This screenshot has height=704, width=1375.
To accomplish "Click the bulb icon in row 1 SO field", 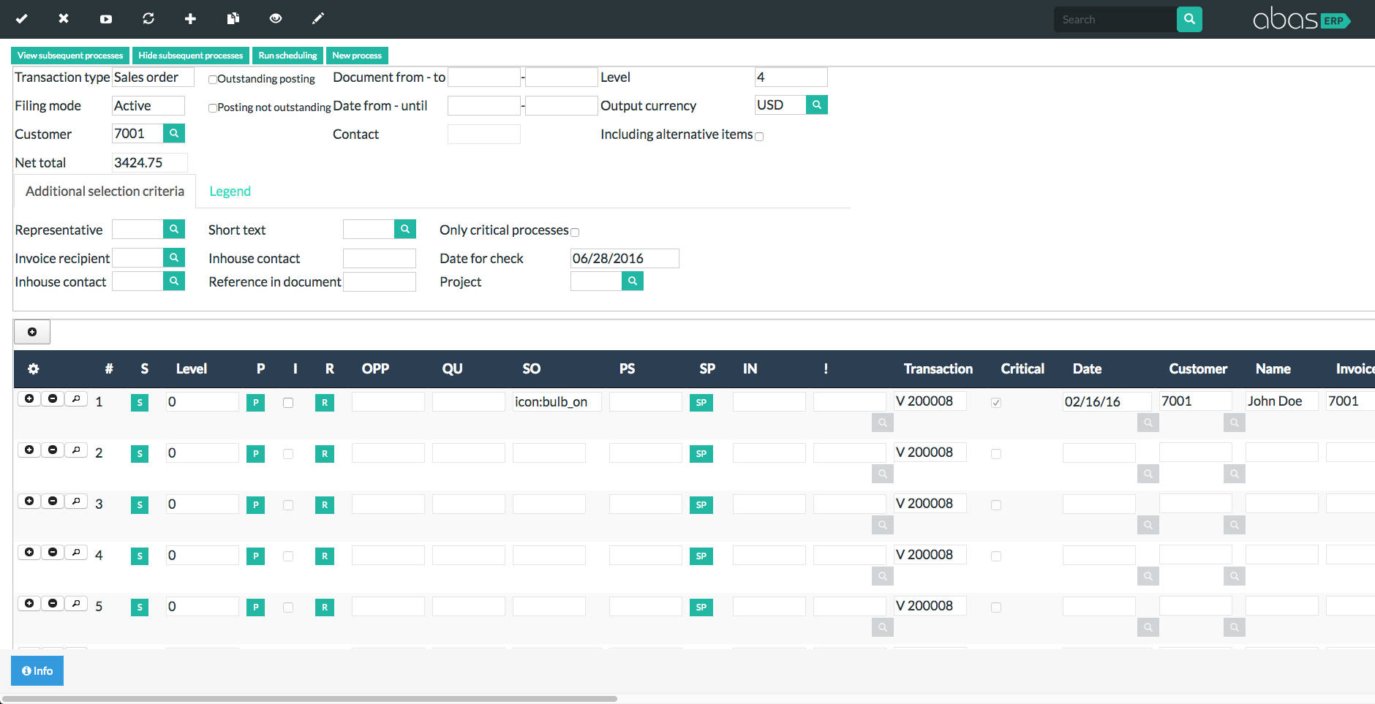I will point(557,401).
